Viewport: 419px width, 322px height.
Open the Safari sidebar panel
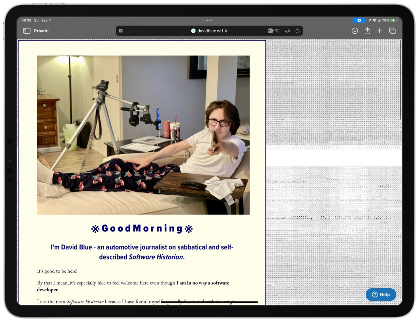pyautogui.click(x=27, y=31)
